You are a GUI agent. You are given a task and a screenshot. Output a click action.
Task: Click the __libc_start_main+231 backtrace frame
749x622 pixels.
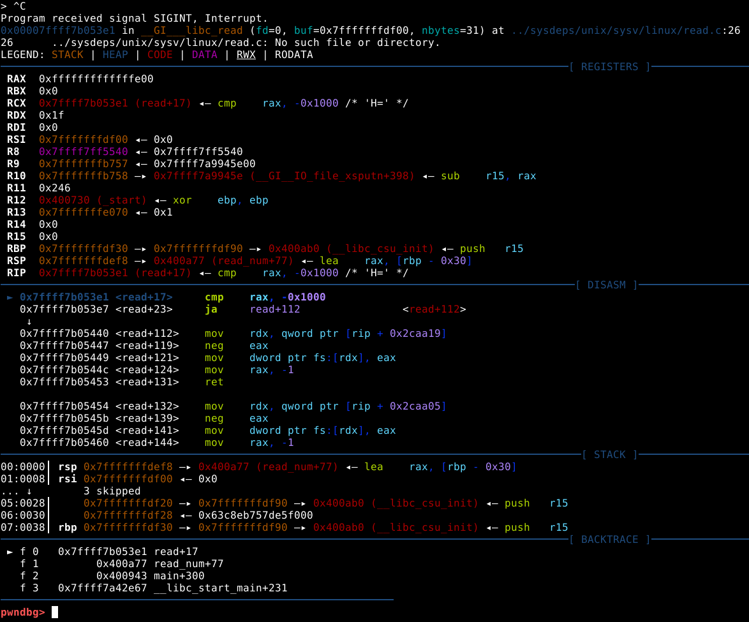point(220,588)
